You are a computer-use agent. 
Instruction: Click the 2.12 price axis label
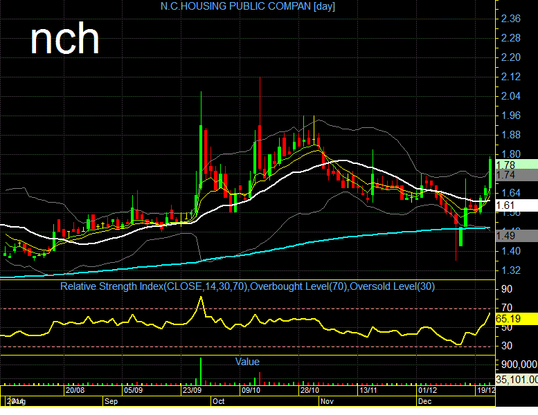[510, 77]
